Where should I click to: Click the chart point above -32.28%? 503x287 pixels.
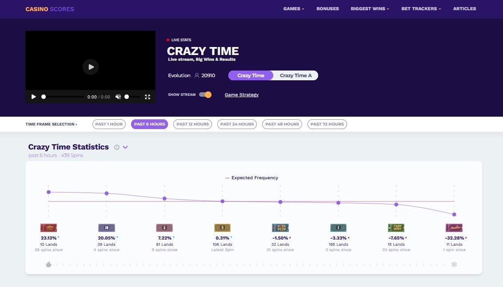[x=454, y=215]
